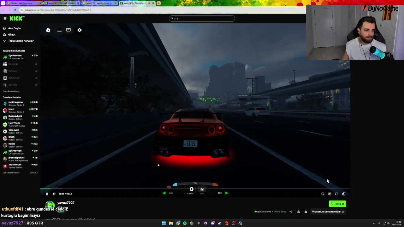
Task: Switch the player to theater mode
Action: 330,194
